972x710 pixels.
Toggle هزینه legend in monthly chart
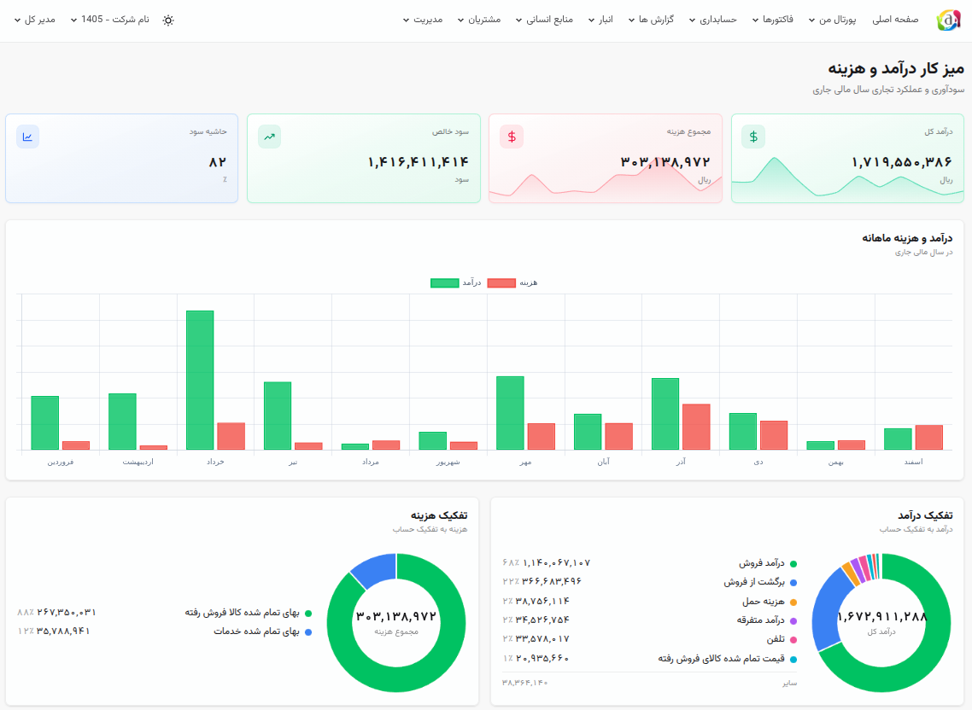point(512,282)
